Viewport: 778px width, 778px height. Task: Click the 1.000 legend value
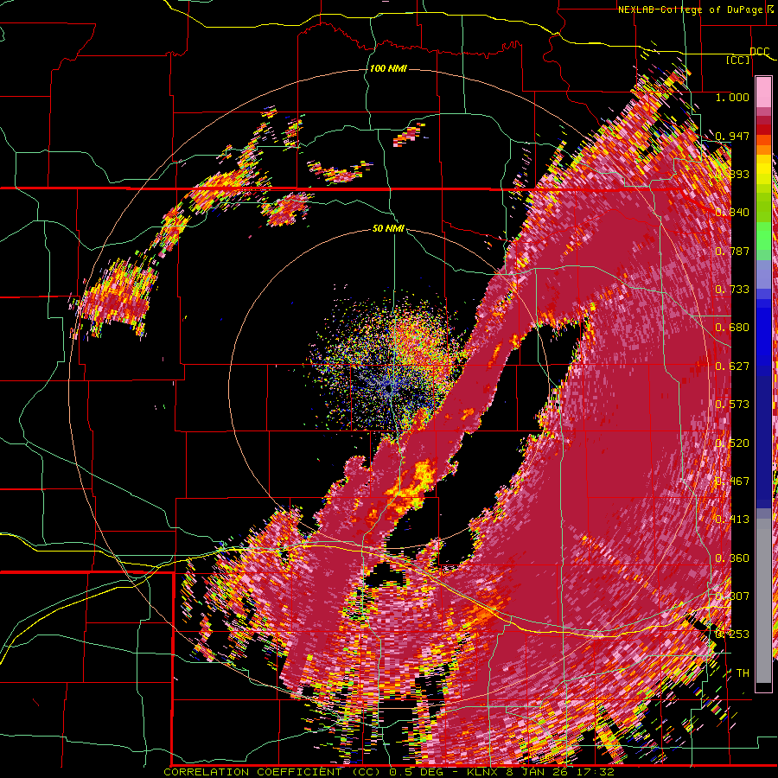tap(732, 97)
